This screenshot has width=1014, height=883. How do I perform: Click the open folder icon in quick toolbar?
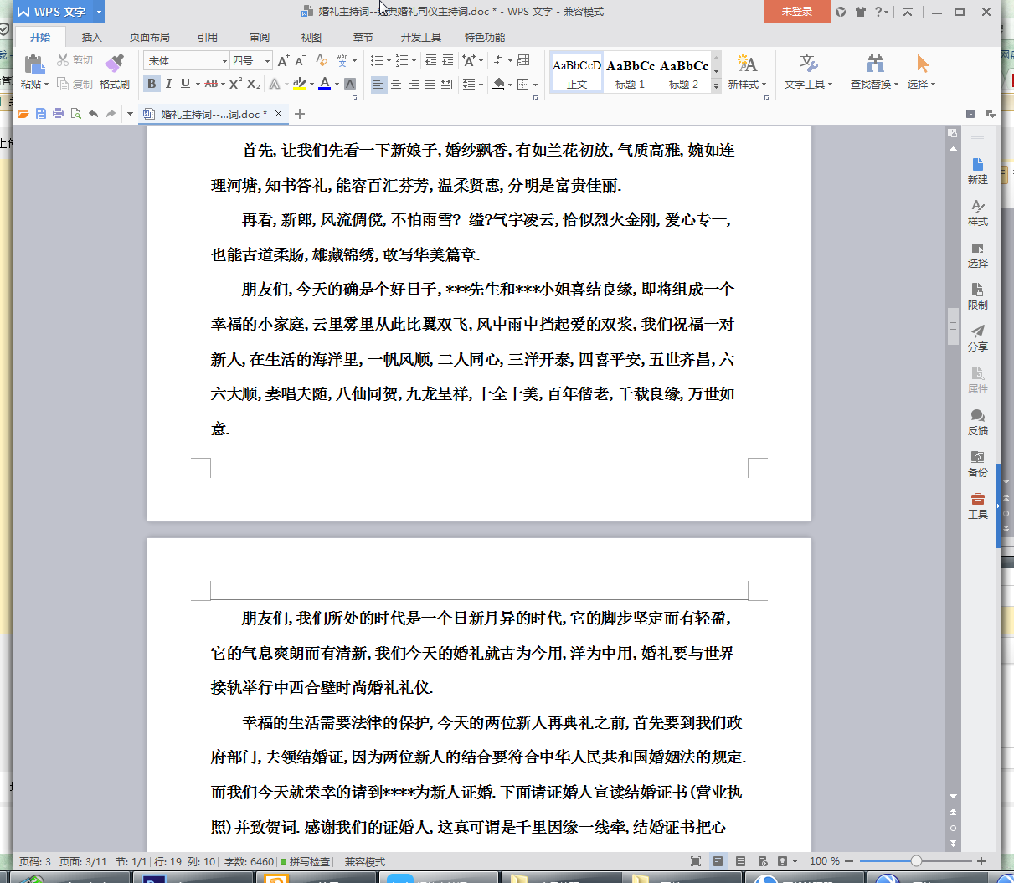(x=23, y=114)
